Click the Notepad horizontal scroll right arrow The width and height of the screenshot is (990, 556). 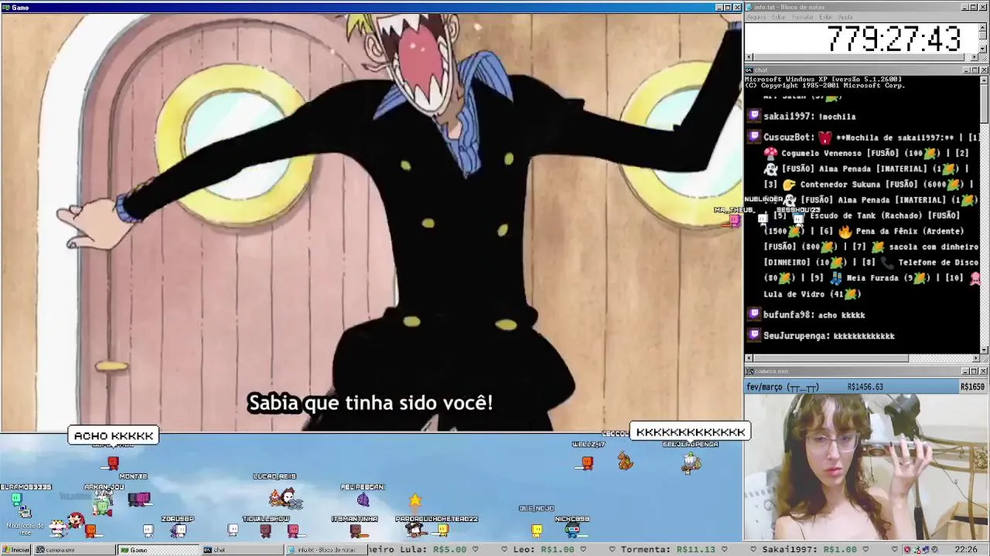coord(975,58)
